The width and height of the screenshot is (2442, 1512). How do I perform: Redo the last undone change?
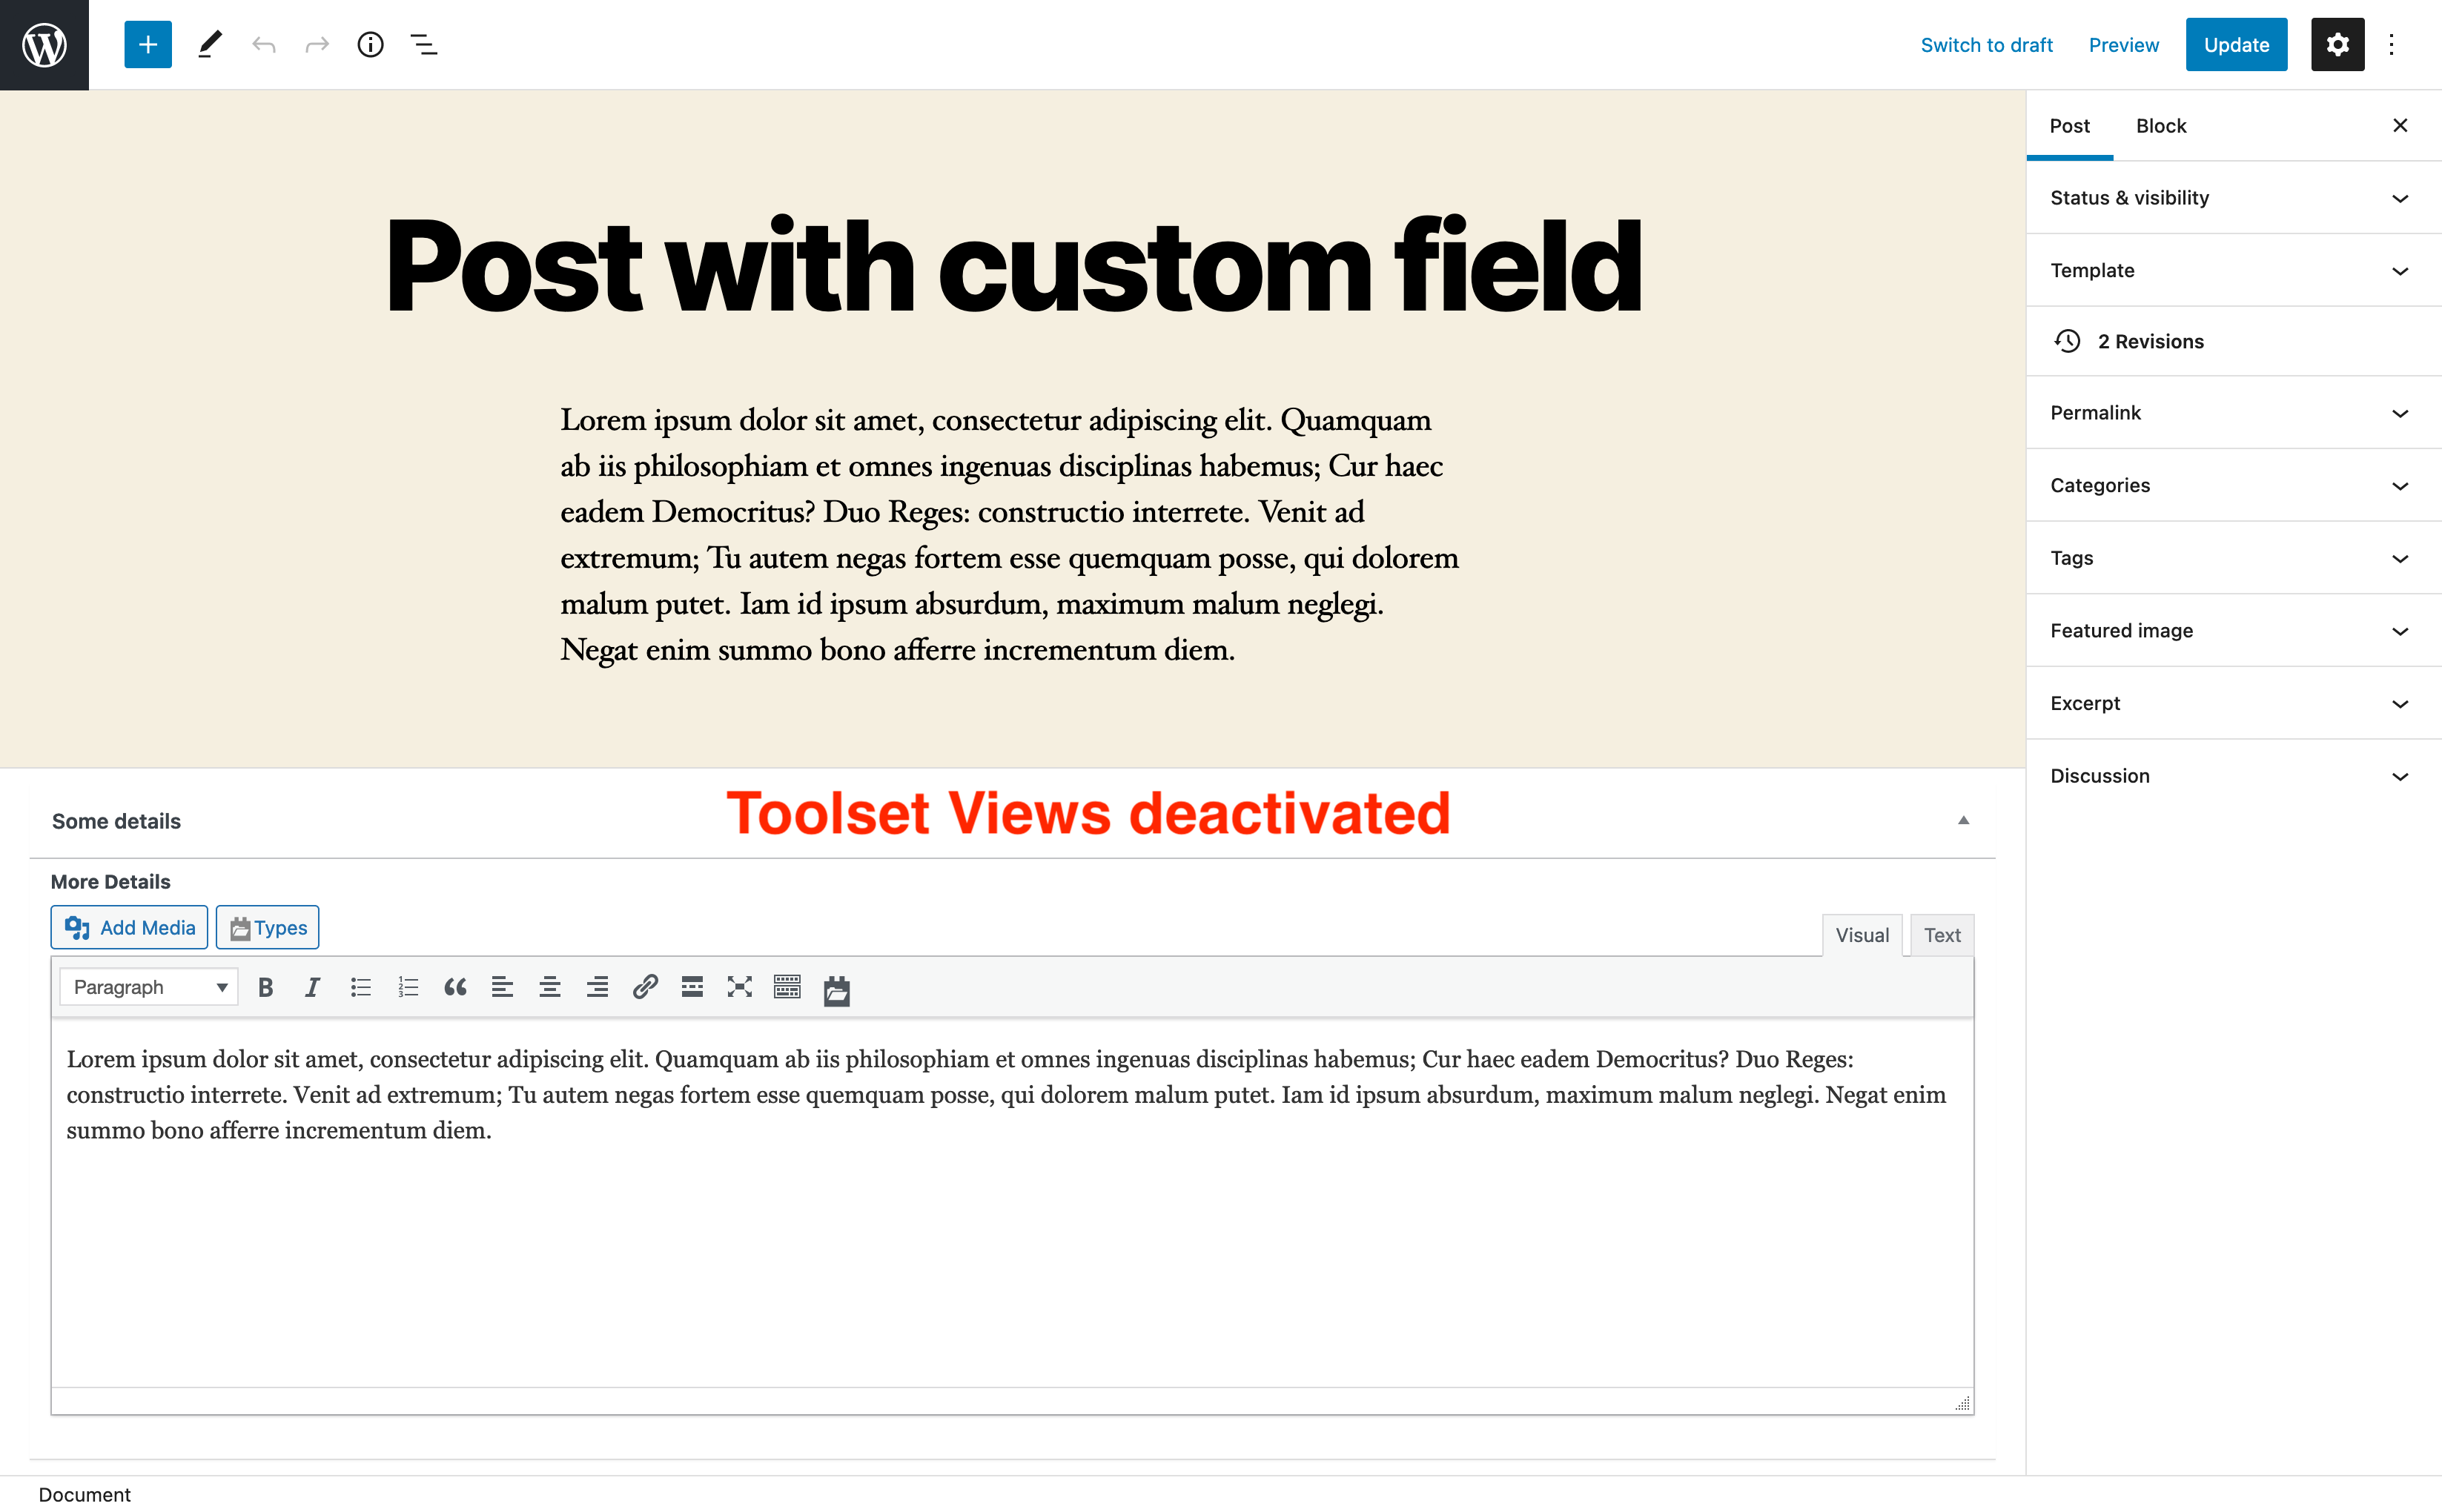pos(317,45)
